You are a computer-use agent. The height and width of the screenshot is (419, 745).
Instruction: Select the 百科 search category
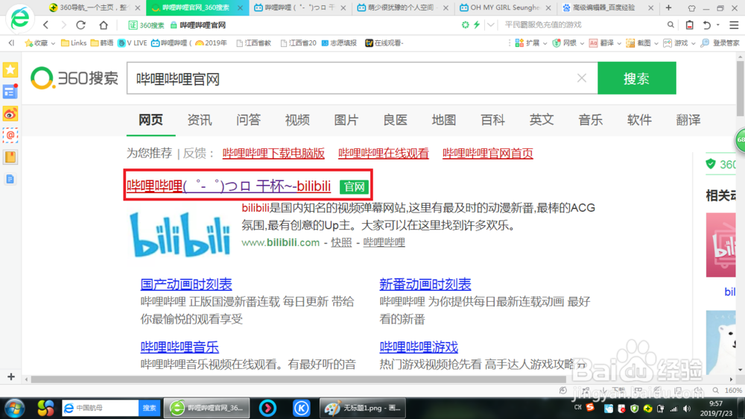pos(492,120)
